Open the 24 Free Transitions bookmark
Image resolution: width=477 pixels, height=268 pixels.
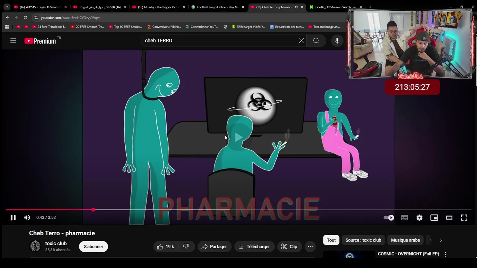point(49,27)
